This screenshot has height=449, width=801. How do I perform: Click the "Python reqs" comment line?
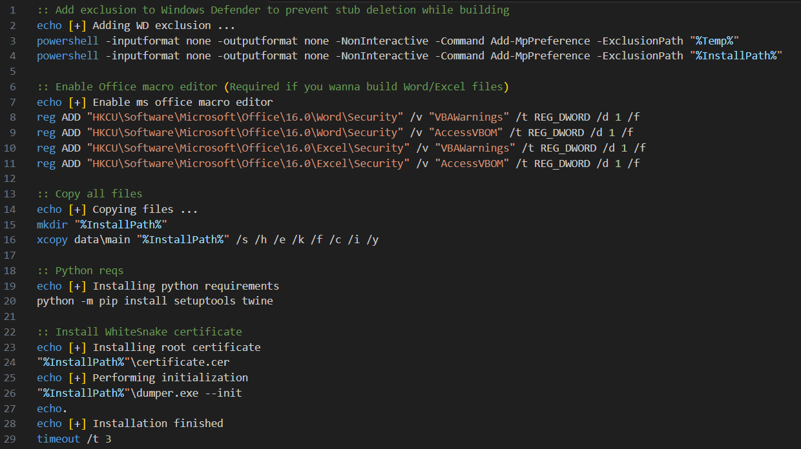click(x=89, y=271)
